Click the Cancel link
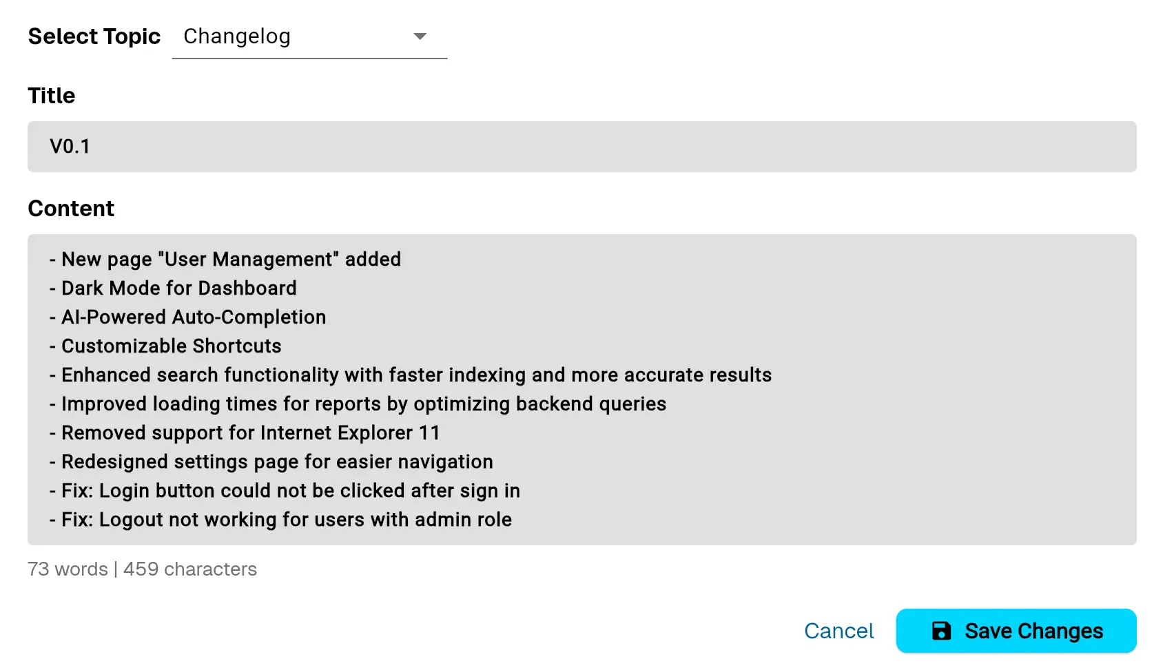 [x=838, y=630]
